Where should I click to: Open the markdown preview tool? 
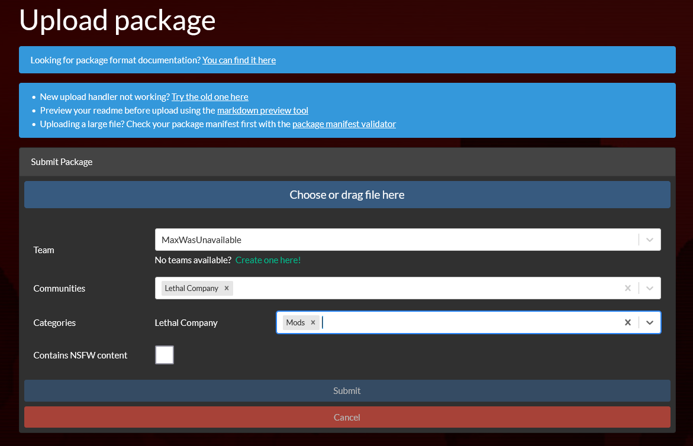pos(263,110)
